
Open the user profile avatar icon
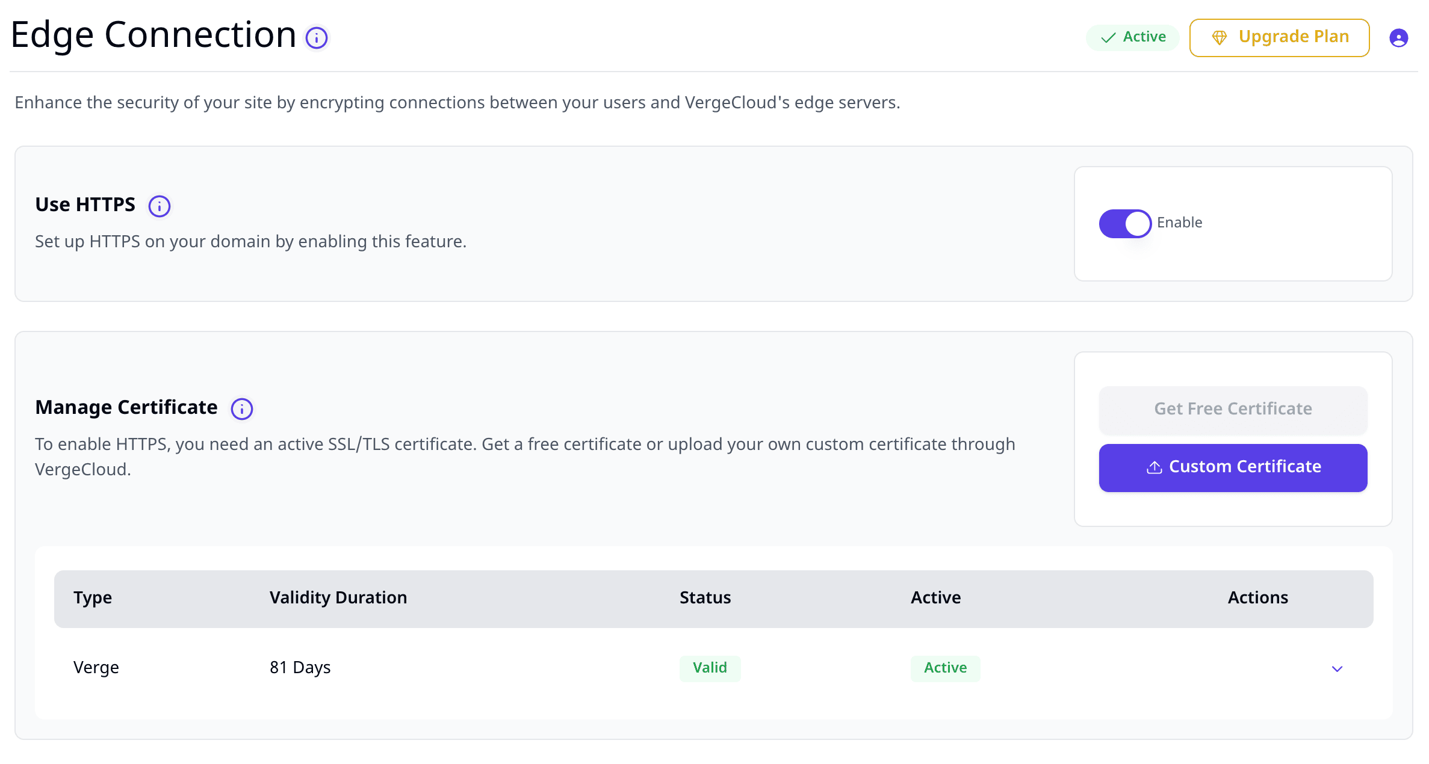[x=1398, y=38]
